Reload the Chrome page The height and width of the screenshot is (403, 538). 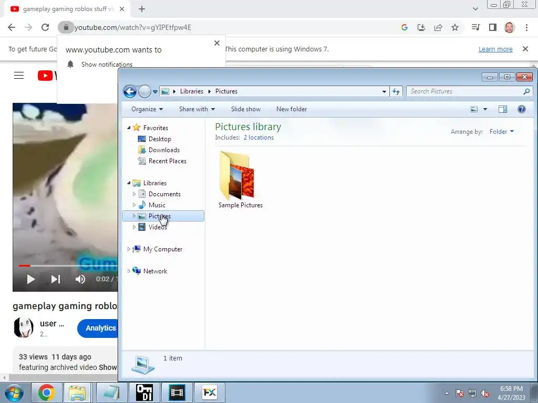coord(45,27)
